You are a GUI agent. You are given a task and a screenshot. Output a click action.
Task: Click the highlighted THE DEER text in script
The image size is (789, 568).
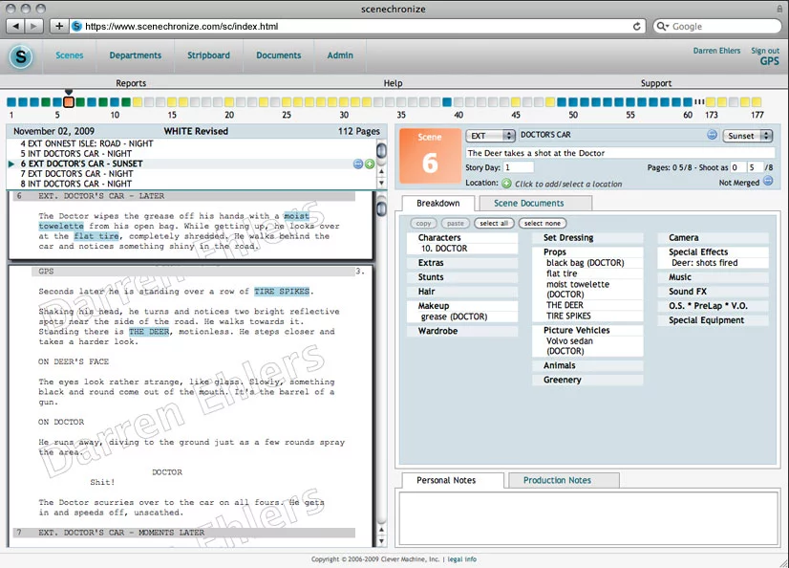click(149, 331)
